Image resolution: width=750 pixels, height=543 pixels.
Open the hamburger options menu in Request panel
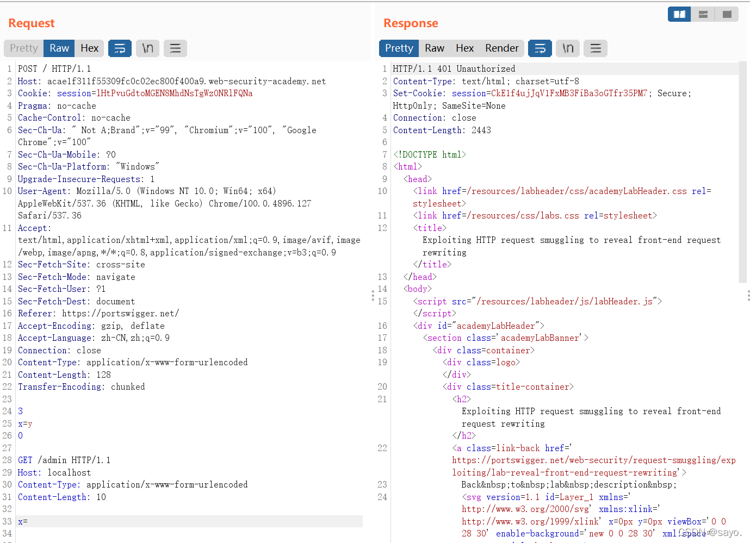(x=175, y=48)
